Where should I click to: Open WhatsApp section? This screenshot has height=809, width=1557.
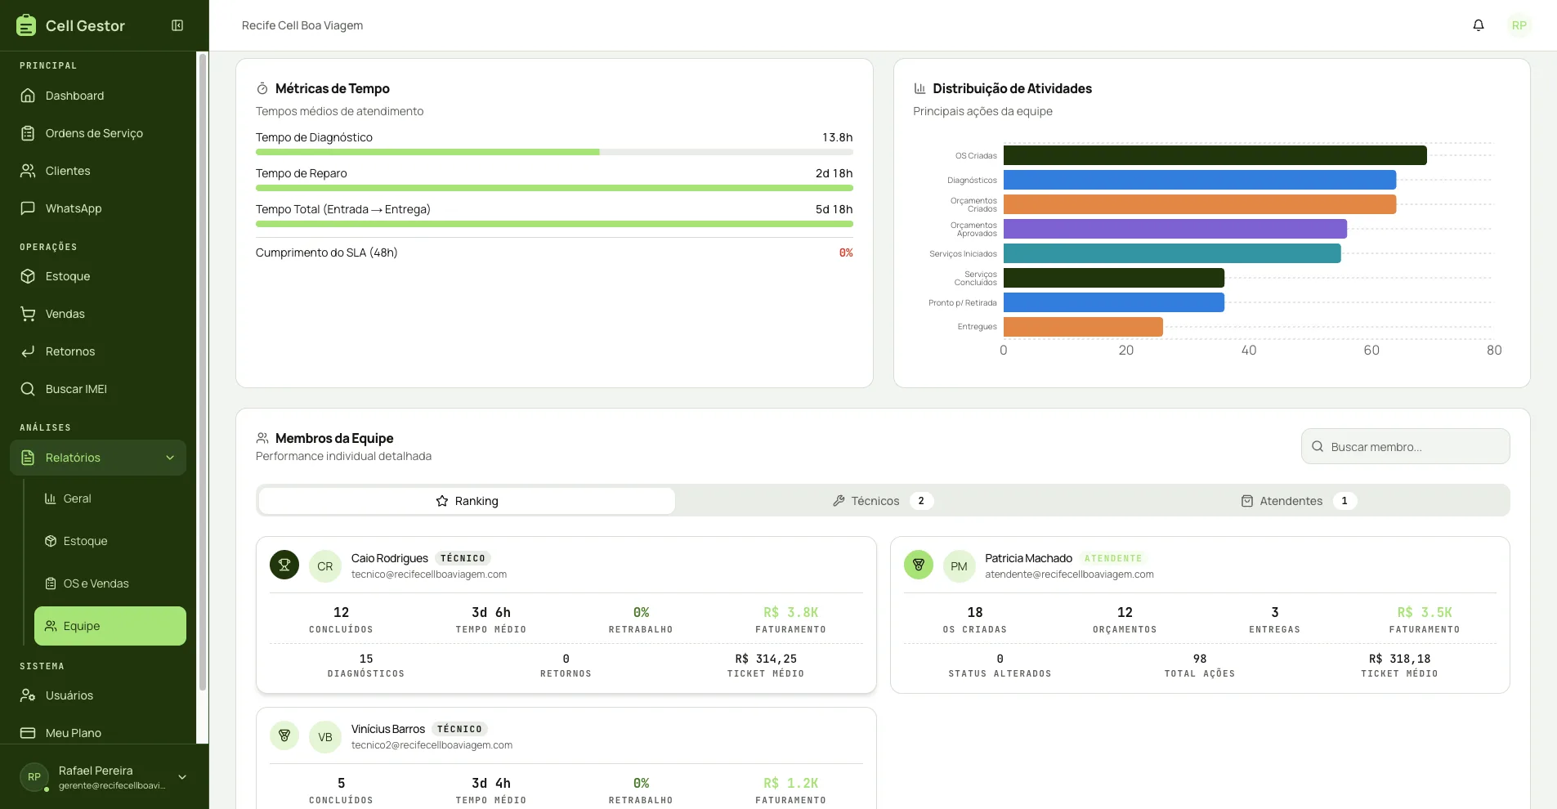[x=98, y=208]
